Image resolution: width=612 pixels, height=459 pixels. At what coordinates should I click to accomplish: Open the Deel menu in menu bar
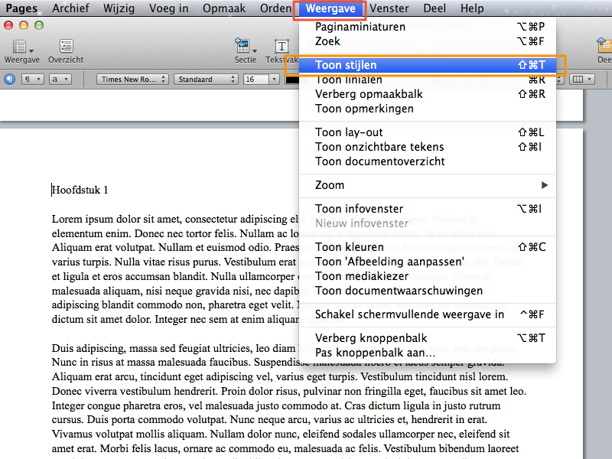[435, 8]
